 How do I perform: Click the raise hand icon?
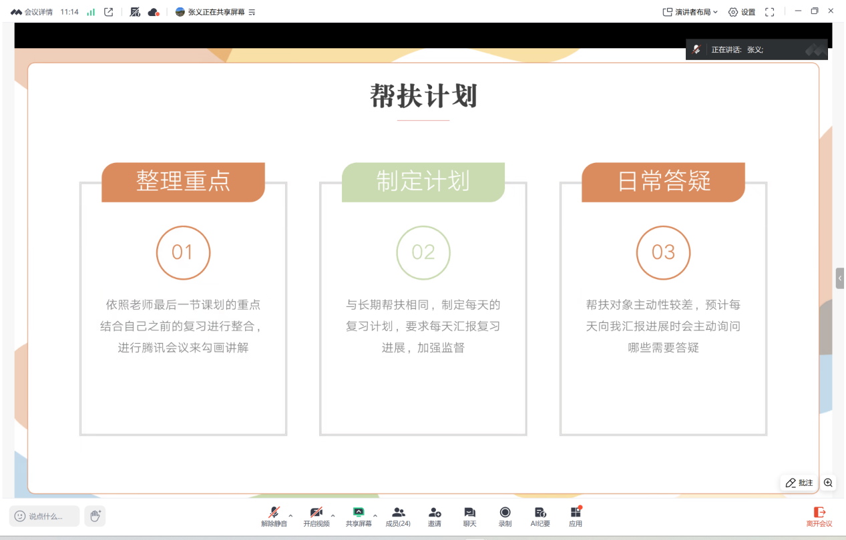pyautogui.click(x=95, y=515)
